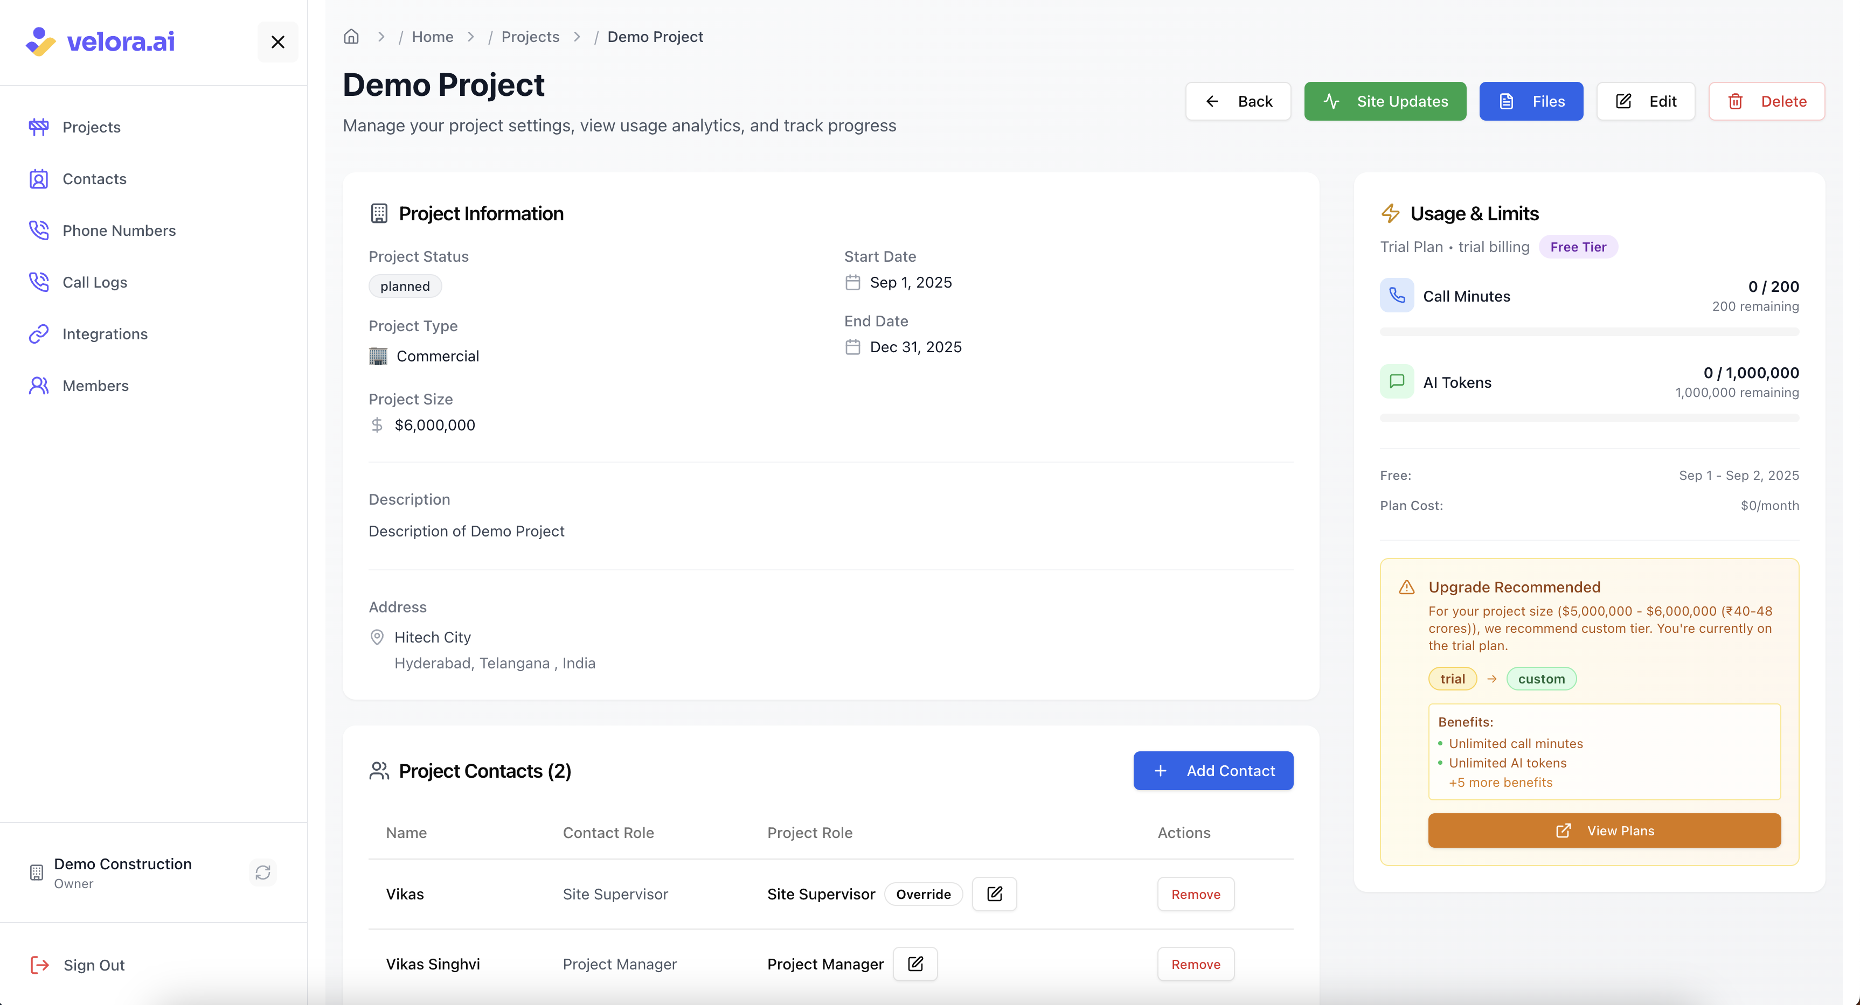Click the Demo Construction building icon
1860x1005 pixels.
[x=36, y=873]
